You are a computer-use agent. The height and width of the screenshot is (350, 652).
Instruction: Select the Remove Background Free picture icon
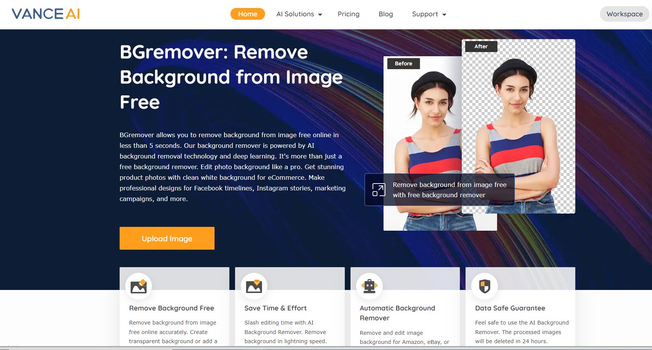pos(139,286)
